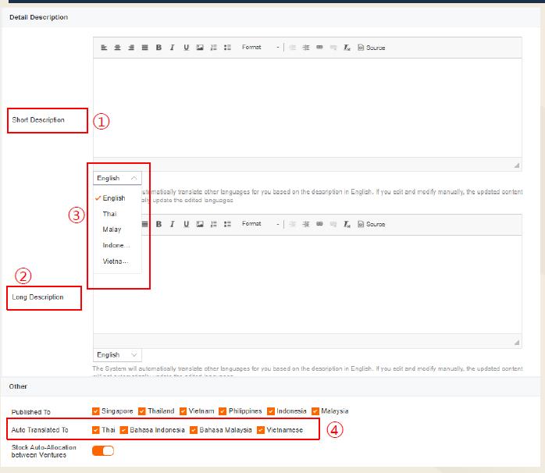545x473 pixels.
Task: Open Source view in Long Description editor
Action: tap(371, 224)
